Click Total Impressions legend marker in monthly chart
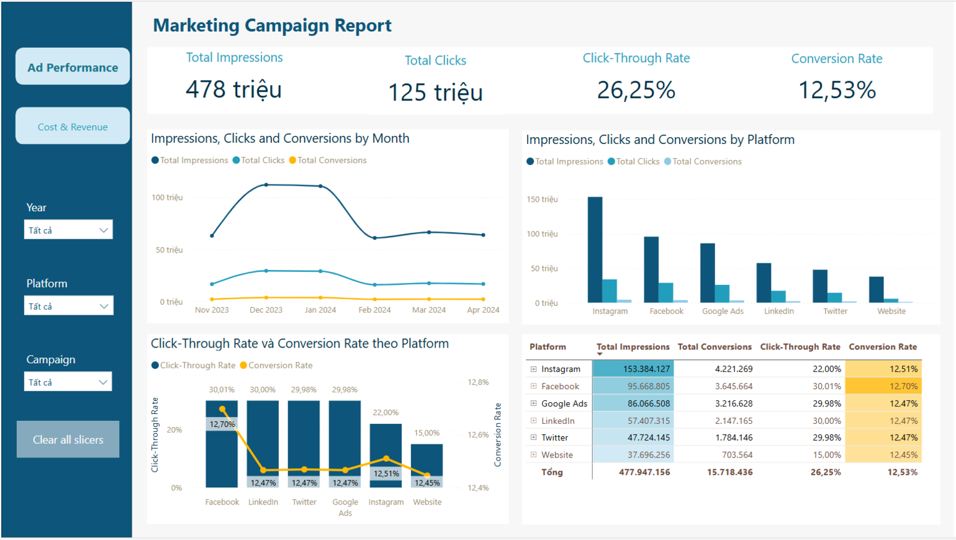Viewport: 956px width, 540px height. pos(155,160)
